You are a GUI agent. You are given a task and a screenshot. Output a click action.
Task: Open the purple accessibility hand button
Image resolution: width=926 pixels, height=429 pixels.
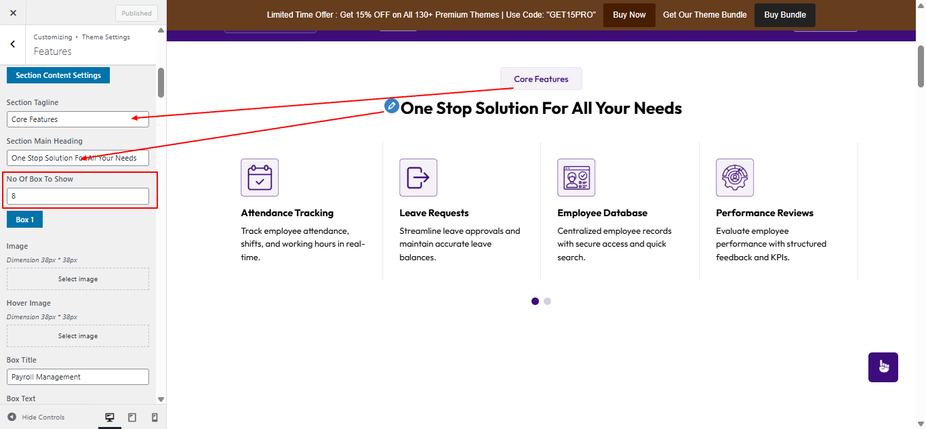[x=883, y=367]
